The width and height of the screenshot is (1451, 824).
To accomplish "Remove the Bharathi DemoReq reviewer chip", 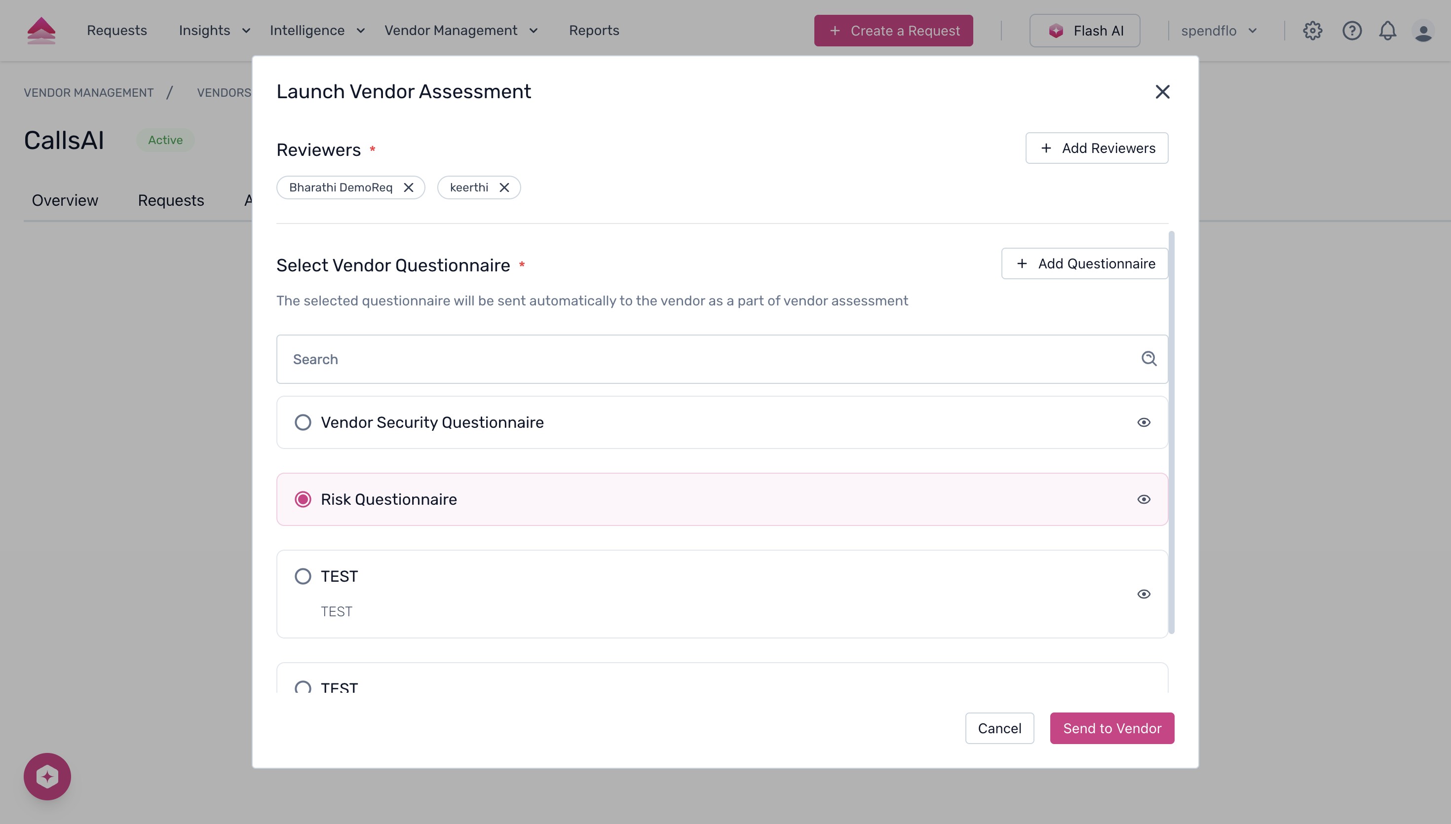I will (409, 187).
